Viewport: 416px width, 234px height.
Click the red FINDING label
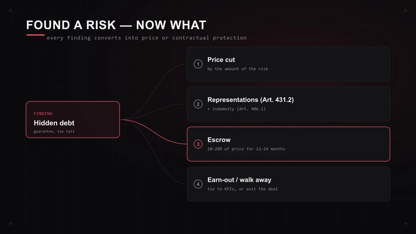coord(43,114)
